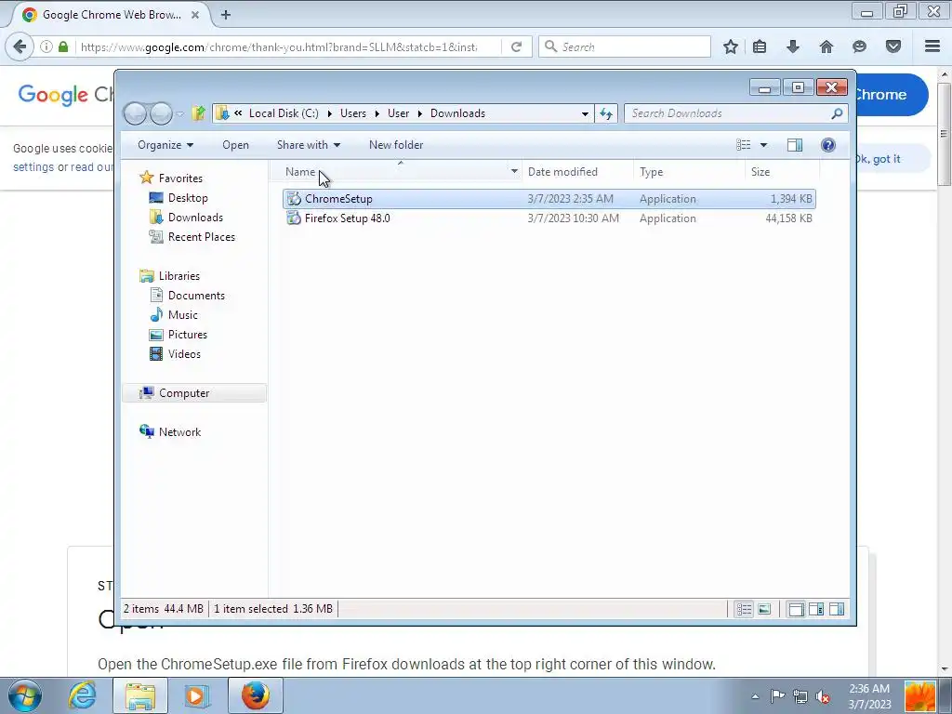
Task: Click Users in the breadcrumb path
Action: [352, 113]
